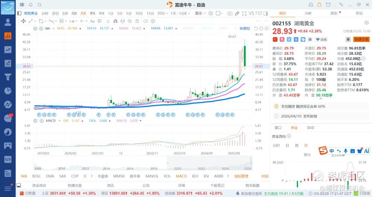Click the timeline range navigator bar
372x197 pixels.
pos(143,163)
